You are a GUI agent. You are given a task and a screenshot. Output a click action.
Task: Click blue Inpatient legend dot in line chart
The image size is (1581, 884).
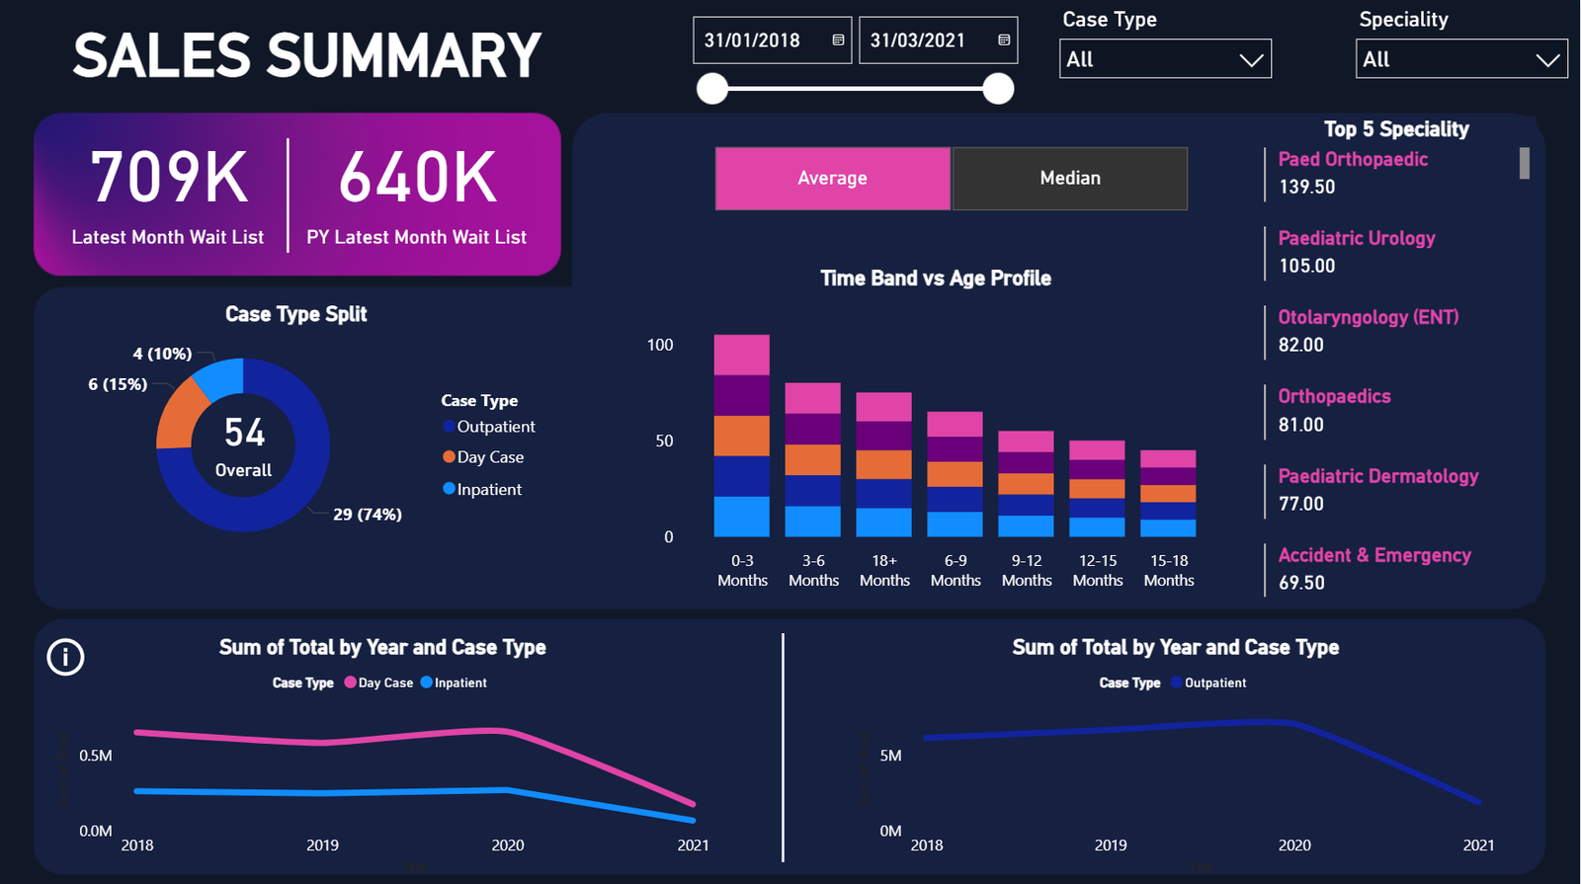426,683
